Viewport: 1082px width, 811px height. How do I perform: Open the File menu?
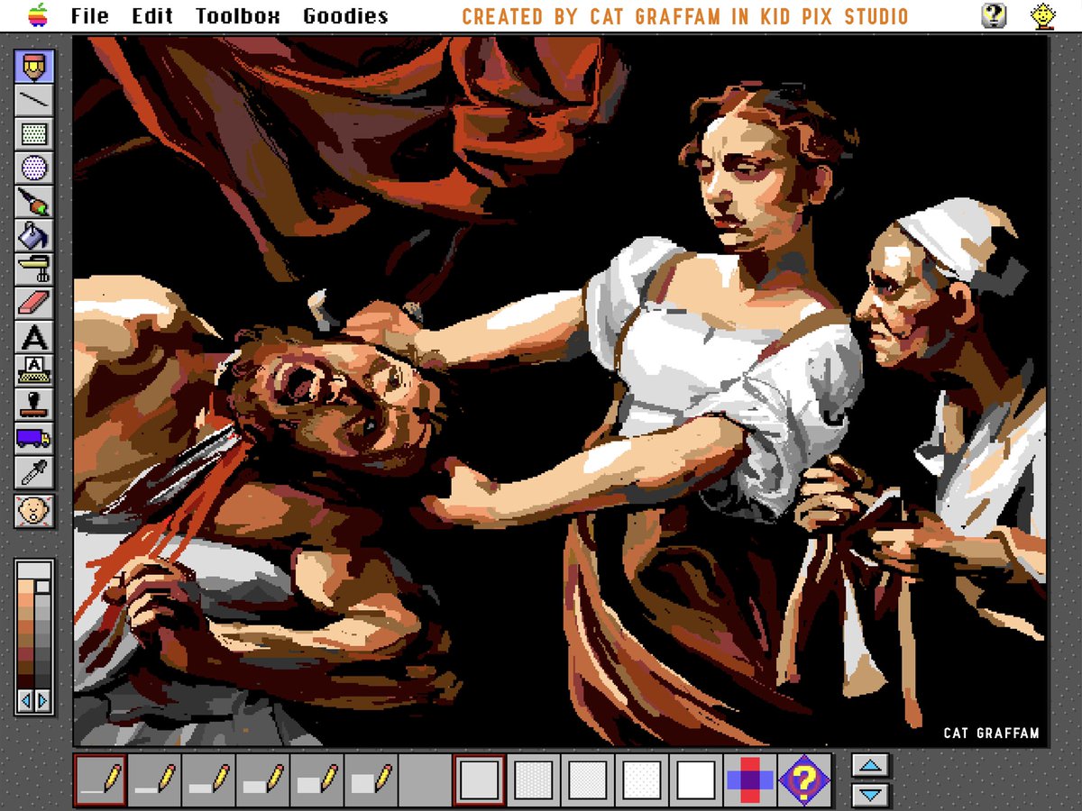89,15
